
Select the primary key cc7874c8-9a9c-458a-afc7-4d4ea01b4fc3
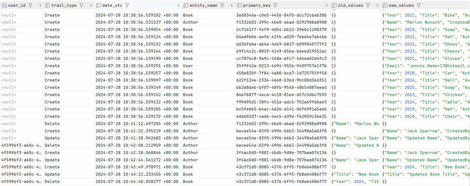[283, 58]
